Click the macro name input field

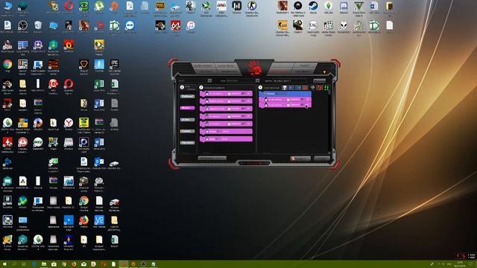point(290,80)
